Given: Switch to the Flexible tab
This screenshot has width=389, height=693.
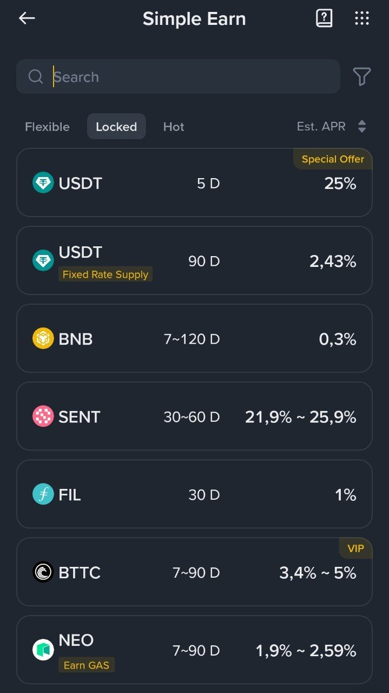Looking at the screenshot, I should coord(47,127).
